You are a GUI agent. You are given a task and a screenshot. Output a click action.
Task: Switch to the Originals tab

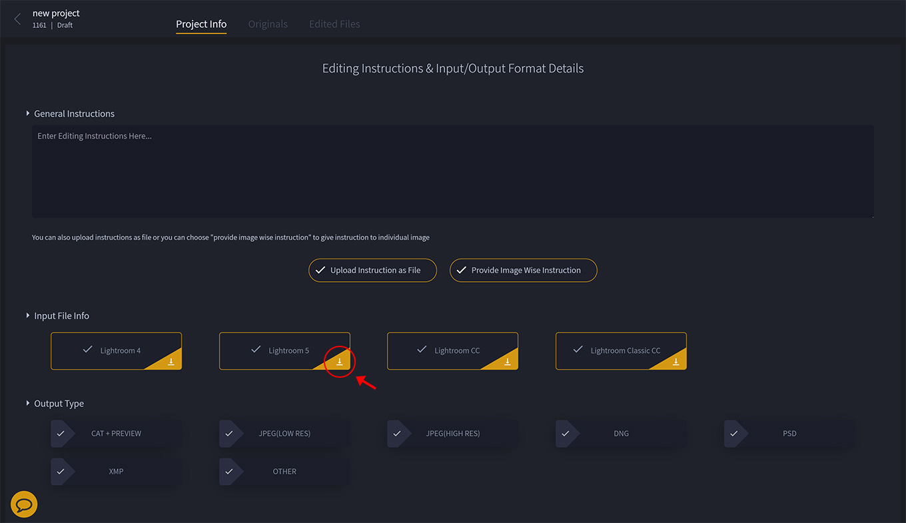coord(268,24)
